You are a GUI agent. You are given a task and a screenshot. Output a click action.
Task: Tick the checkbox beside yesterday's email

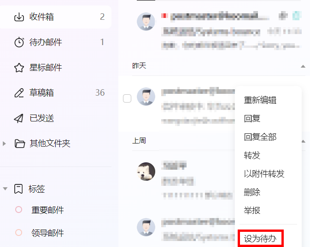tap(127, 98)
